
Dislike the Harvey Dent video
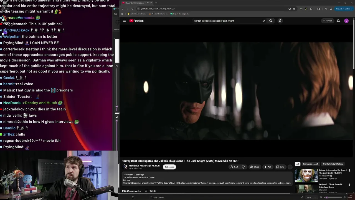coord(243,167)
